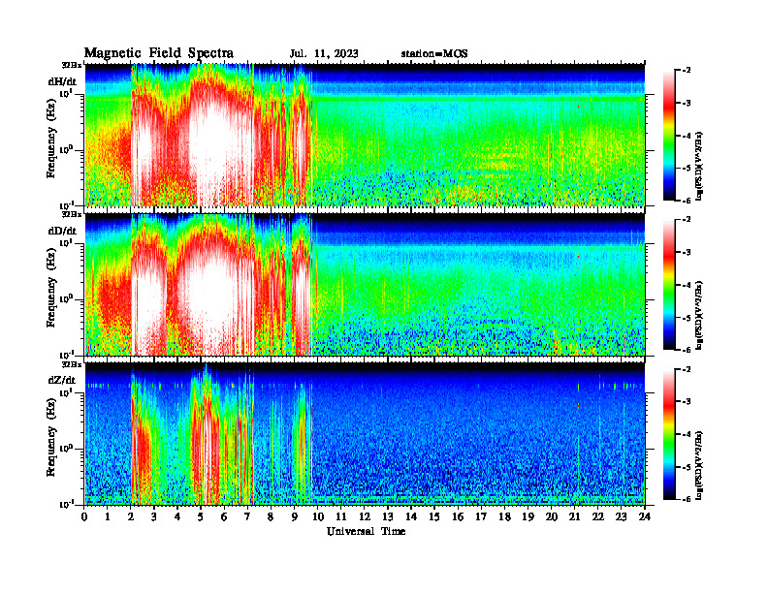
Task: Click hour tick label "15" on time axis
Action: (x=434, y=516)
